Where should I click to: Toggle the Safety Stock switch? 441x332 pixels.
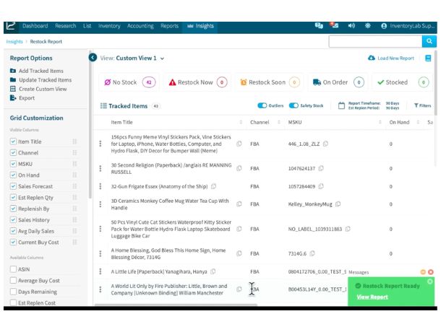click(x=294, y=105)
